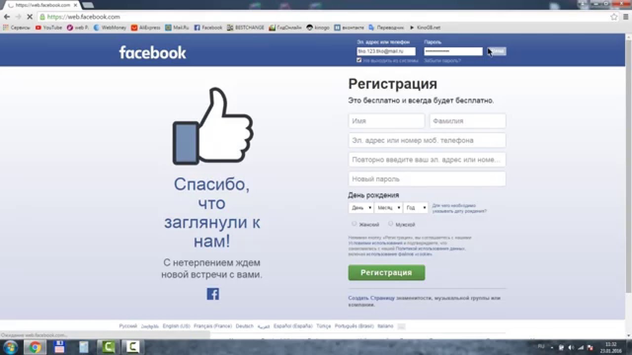Open BESTCHANGE bookmark
The height and width of the screenshot is (355, 632).
point(246,28)
